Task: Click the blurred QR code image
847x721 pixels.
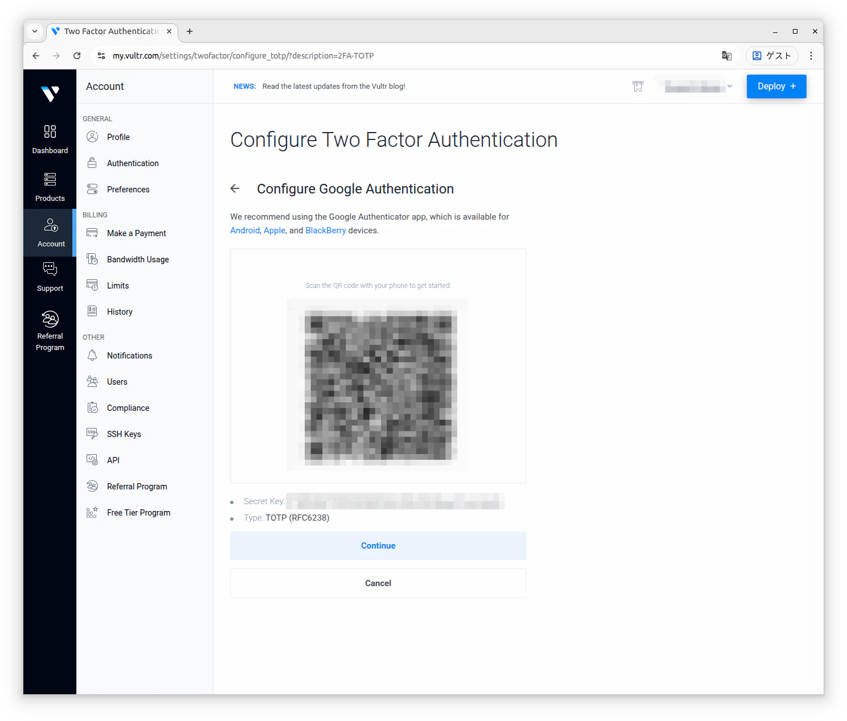Action: click(378, 385)
